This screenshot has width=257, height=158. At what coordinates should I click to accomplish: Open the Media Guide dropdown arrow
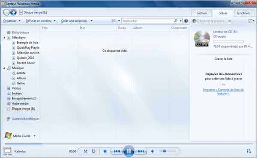(34, 136)
